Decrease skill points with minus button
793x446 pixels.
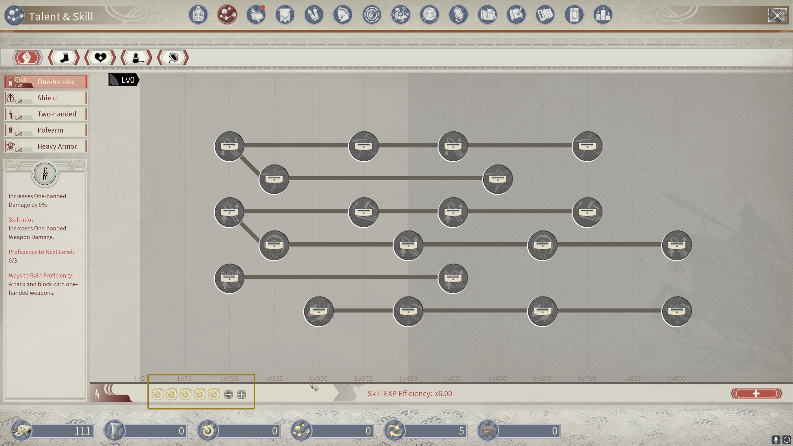pos(228,394)
